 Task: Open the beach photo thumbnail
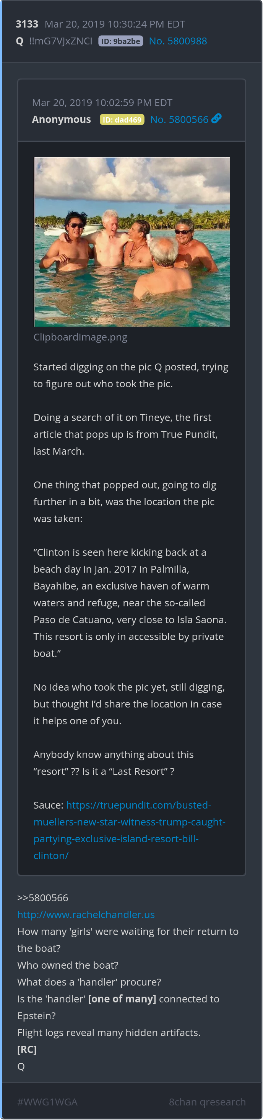tap(132, 241)
